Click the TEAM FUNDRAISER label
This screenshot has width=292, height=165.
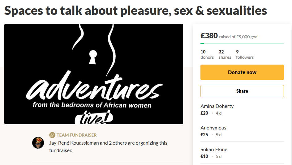[x=76, y=135]
